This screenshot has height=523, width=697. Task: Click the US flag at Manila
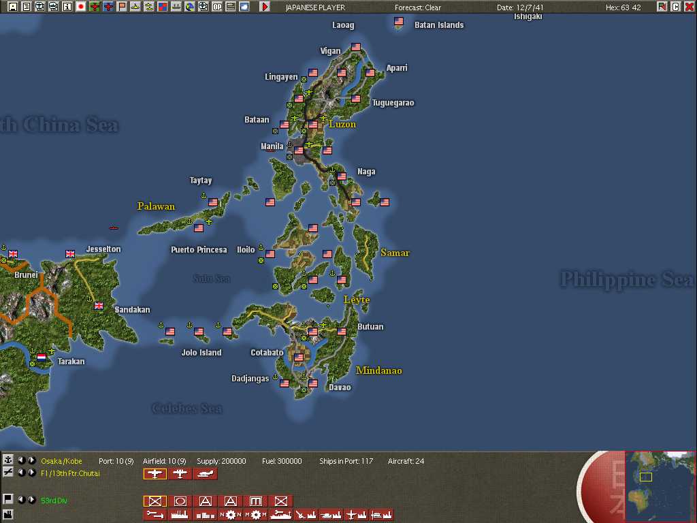(299, 150)
